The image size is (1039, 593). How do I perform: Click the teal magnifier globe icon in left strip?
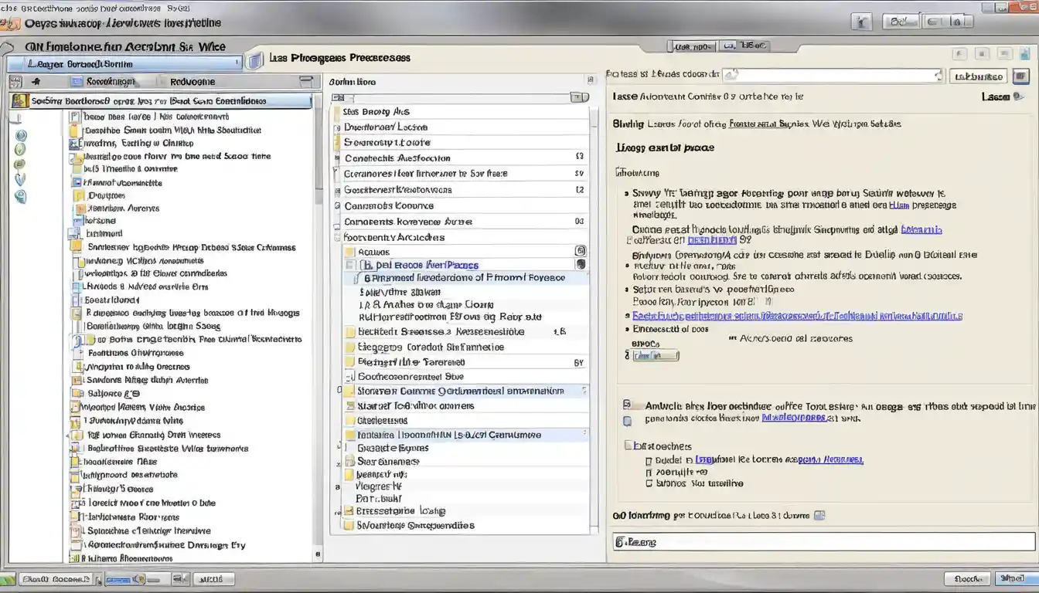coord(21,196)
